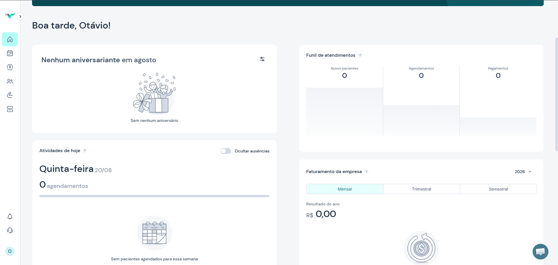
Task: Open the calendar agenda sidebar icon
Action: click(x=10, y=53)
